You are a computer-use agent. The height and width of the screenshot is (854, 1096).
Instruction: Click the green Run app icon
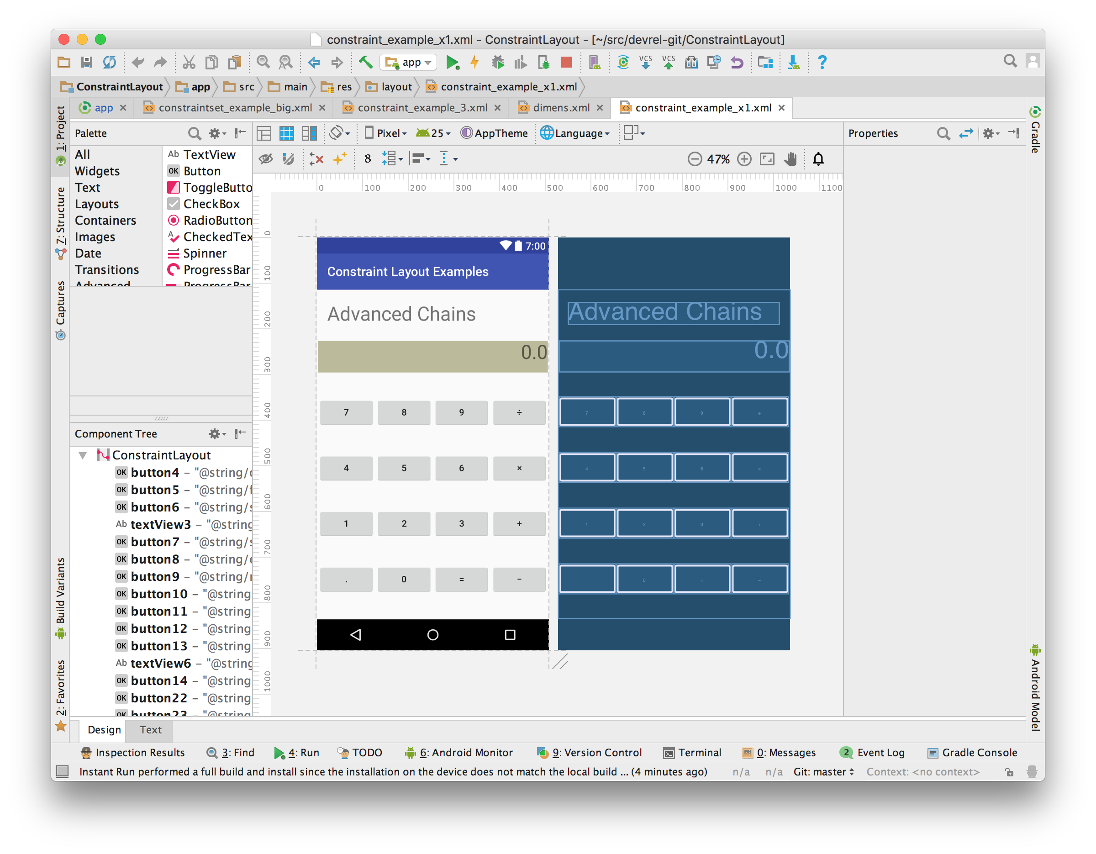click(452, 62)
